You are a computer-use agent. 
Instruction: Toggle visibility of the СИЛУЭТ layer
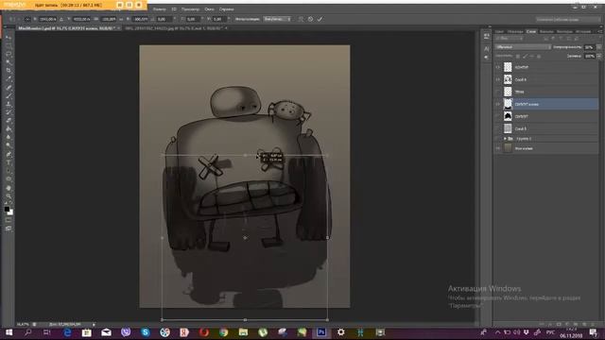(x=498, y=116)
